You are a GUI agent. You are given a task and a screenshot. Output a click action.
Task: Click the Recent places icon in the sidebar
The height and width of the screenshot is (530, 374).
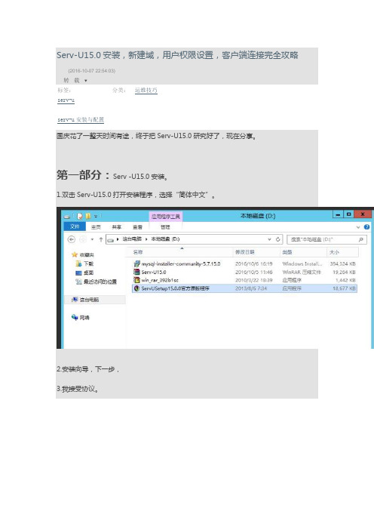[78, 282]
